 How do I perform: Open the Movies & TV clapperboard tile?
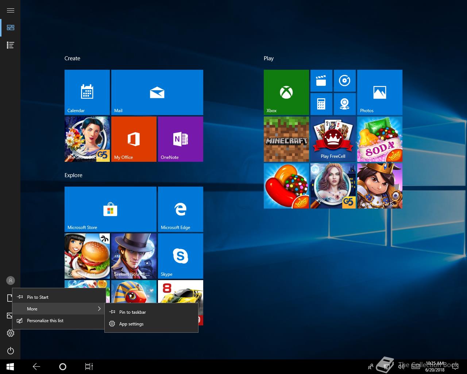click(x=321, y=81)
